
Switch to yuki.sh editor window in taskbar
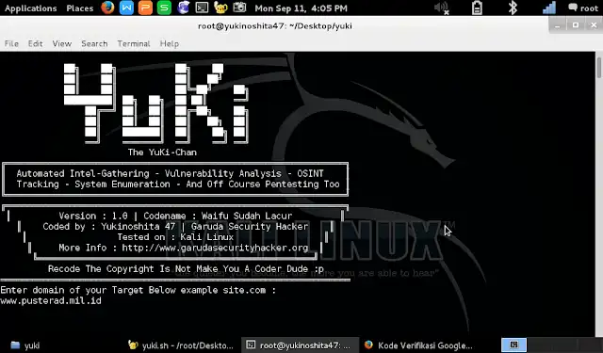tap(181, 345)
